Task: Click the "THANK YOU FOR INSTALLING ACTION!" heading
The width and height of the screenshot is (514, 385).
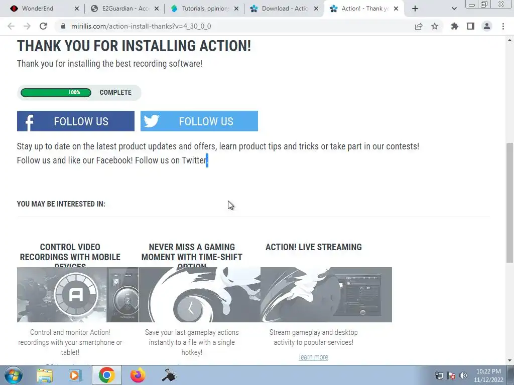Action: (134, 46)
